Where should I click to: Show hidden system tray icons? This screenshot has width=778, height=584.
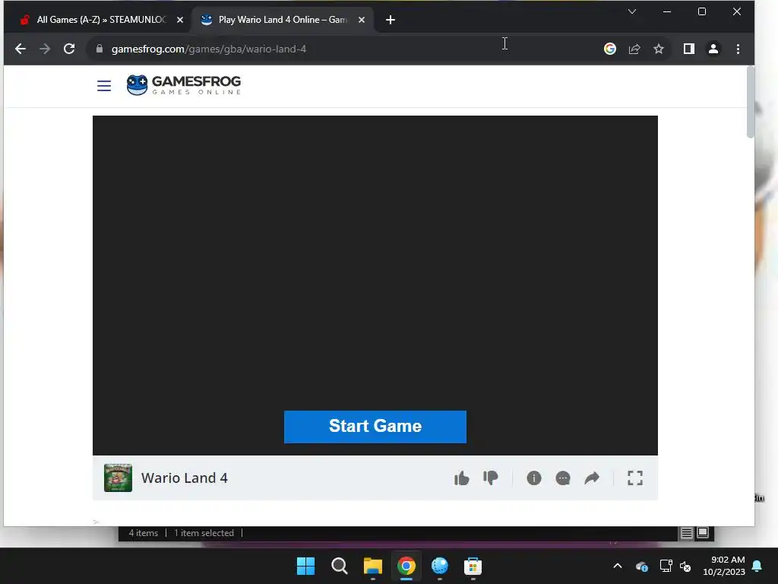(x=618, y=566)
